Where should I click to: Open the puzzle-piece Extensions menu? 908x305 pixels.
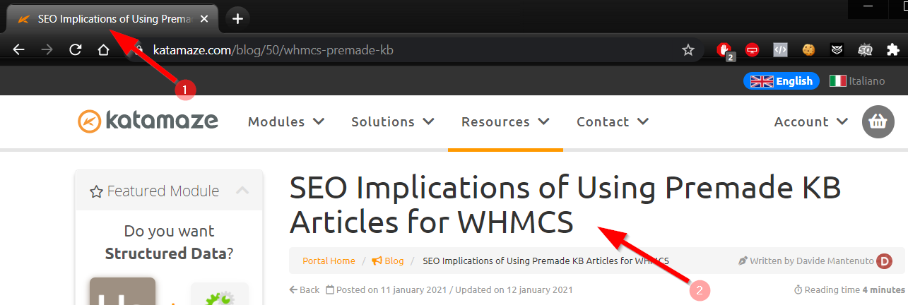click(x=893, y=50)
